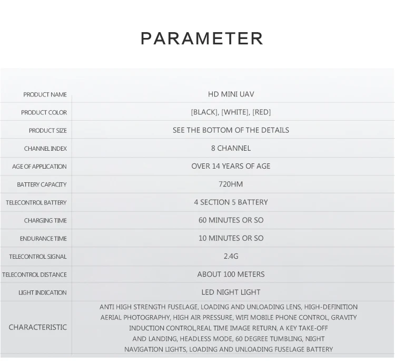The width and height of the screenshot is (395, 361).
Task: Select the BATTERY CAPACITY label
Action: 42,184
